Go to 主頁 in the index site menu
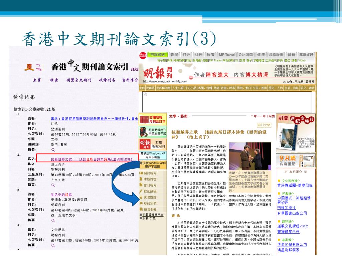The image size is (342, 256). tap(37, 80)
